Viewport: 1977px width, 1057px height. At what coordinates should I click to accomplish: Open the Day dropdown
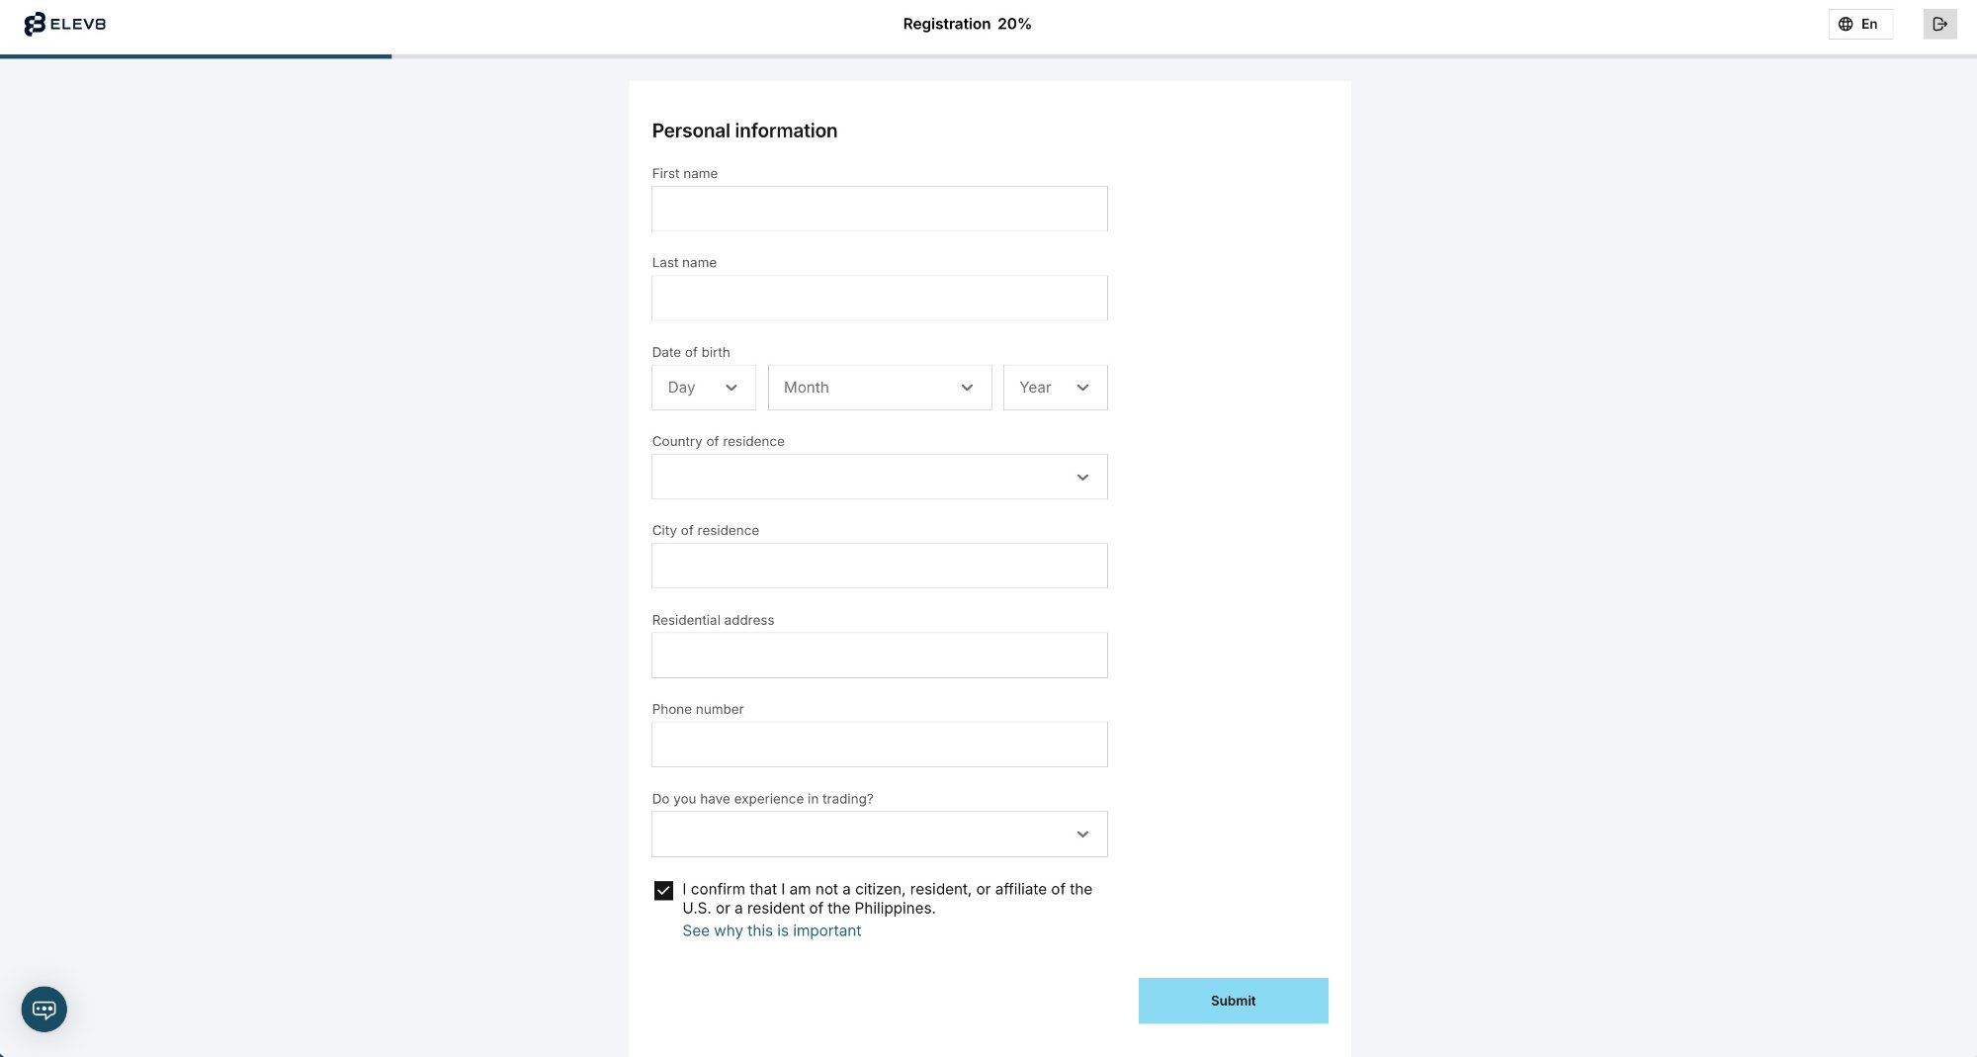(703, 388)
